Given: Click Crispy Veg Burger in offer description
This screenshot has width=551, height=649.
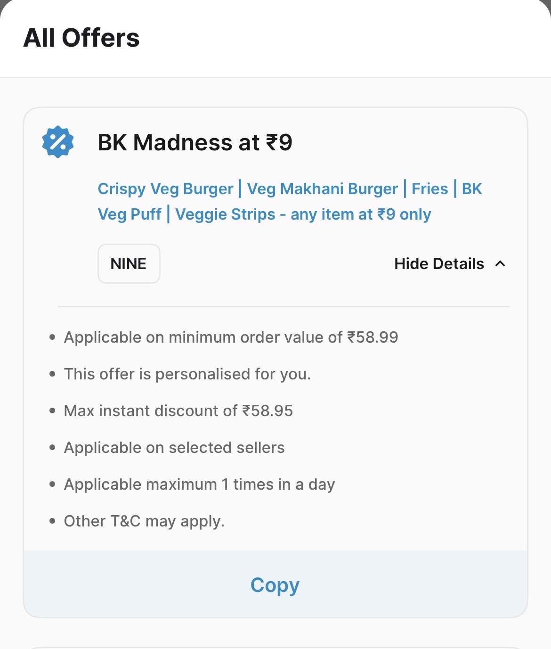Looking at the screenshot, I should [165, 189].
